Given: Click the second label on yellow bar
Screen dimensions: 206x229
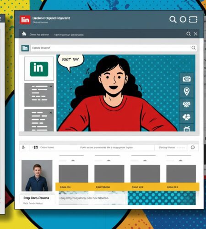Looking at the screenshot, I should [103, 187].
